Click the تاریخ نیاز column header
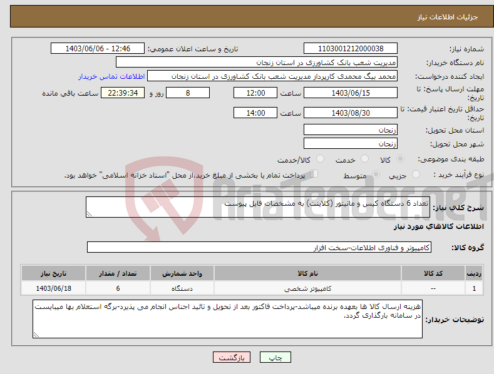Screen dimensions: 494x374 (54, 273)
